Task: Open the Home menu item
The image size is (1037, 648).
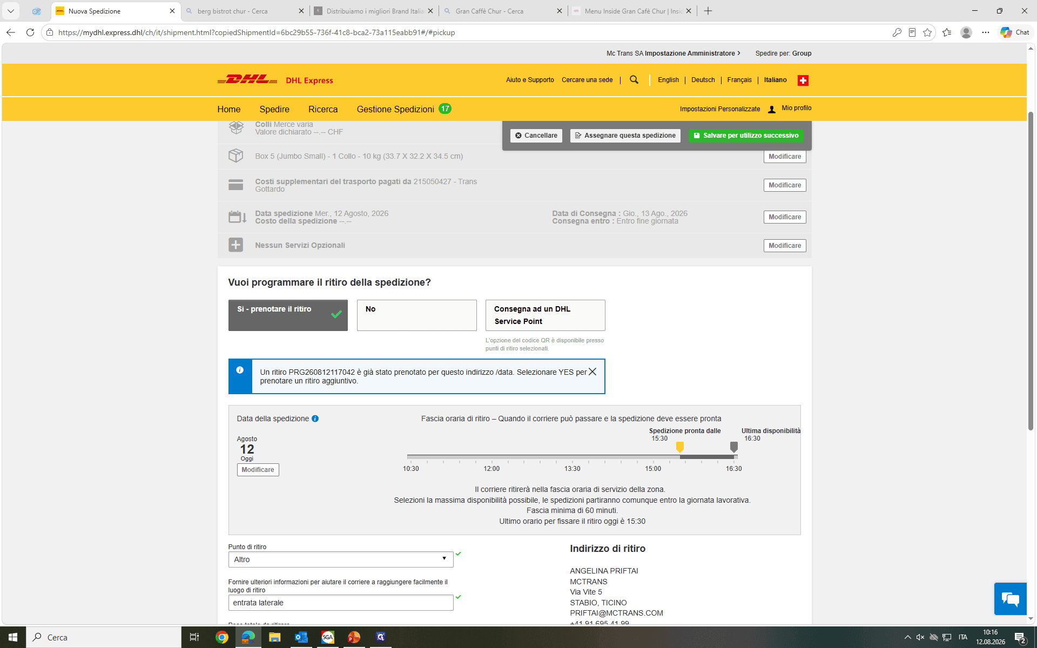Action: (229, 109)
